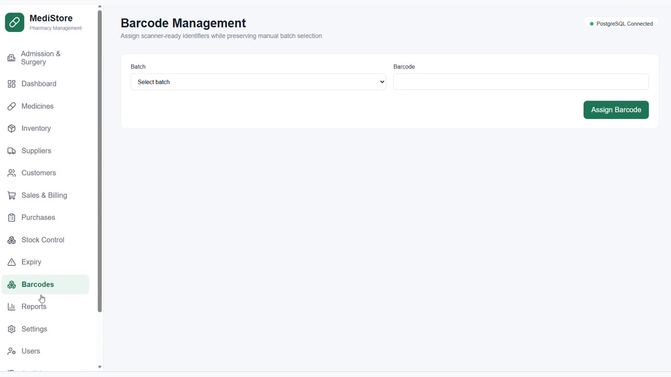Click the MediStore pill logo icon
Screen dimensions: 671x377
(x=15, y=23)
